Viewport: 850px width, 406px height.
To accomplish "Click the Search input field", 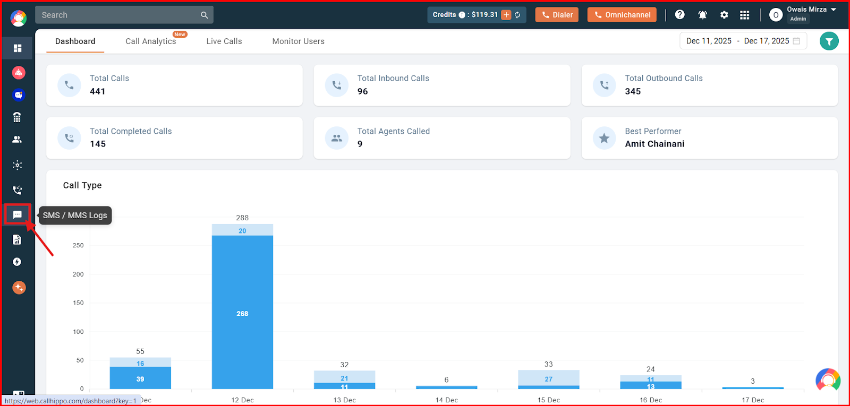I will pyautogui.click(x=124, y=15).
